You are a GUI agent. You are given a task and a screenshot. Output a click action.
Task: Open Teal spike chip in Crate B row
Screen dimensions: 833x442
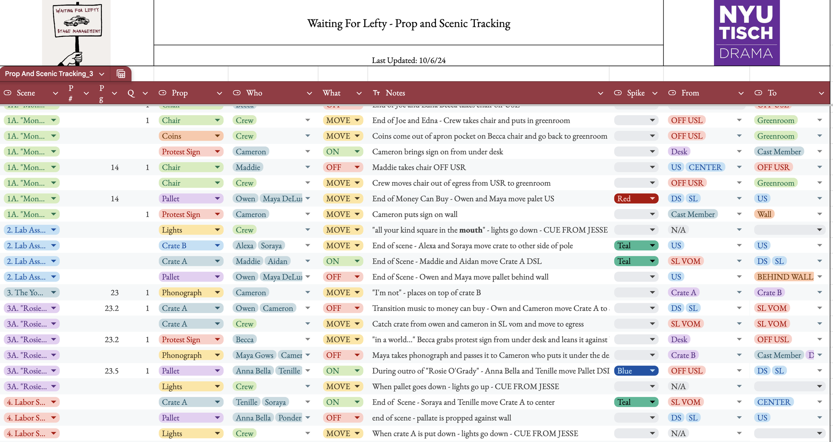pyautogui.click(x=636, y=246)
